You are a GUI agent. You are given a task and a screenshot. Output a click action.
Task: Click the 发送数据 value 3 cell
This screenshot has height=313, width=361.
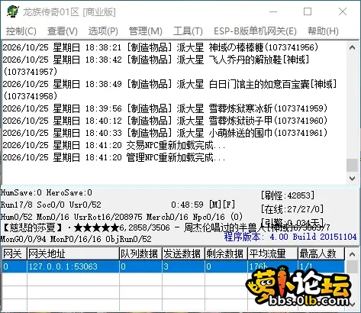pyautogui.click(x=183, y=266)
